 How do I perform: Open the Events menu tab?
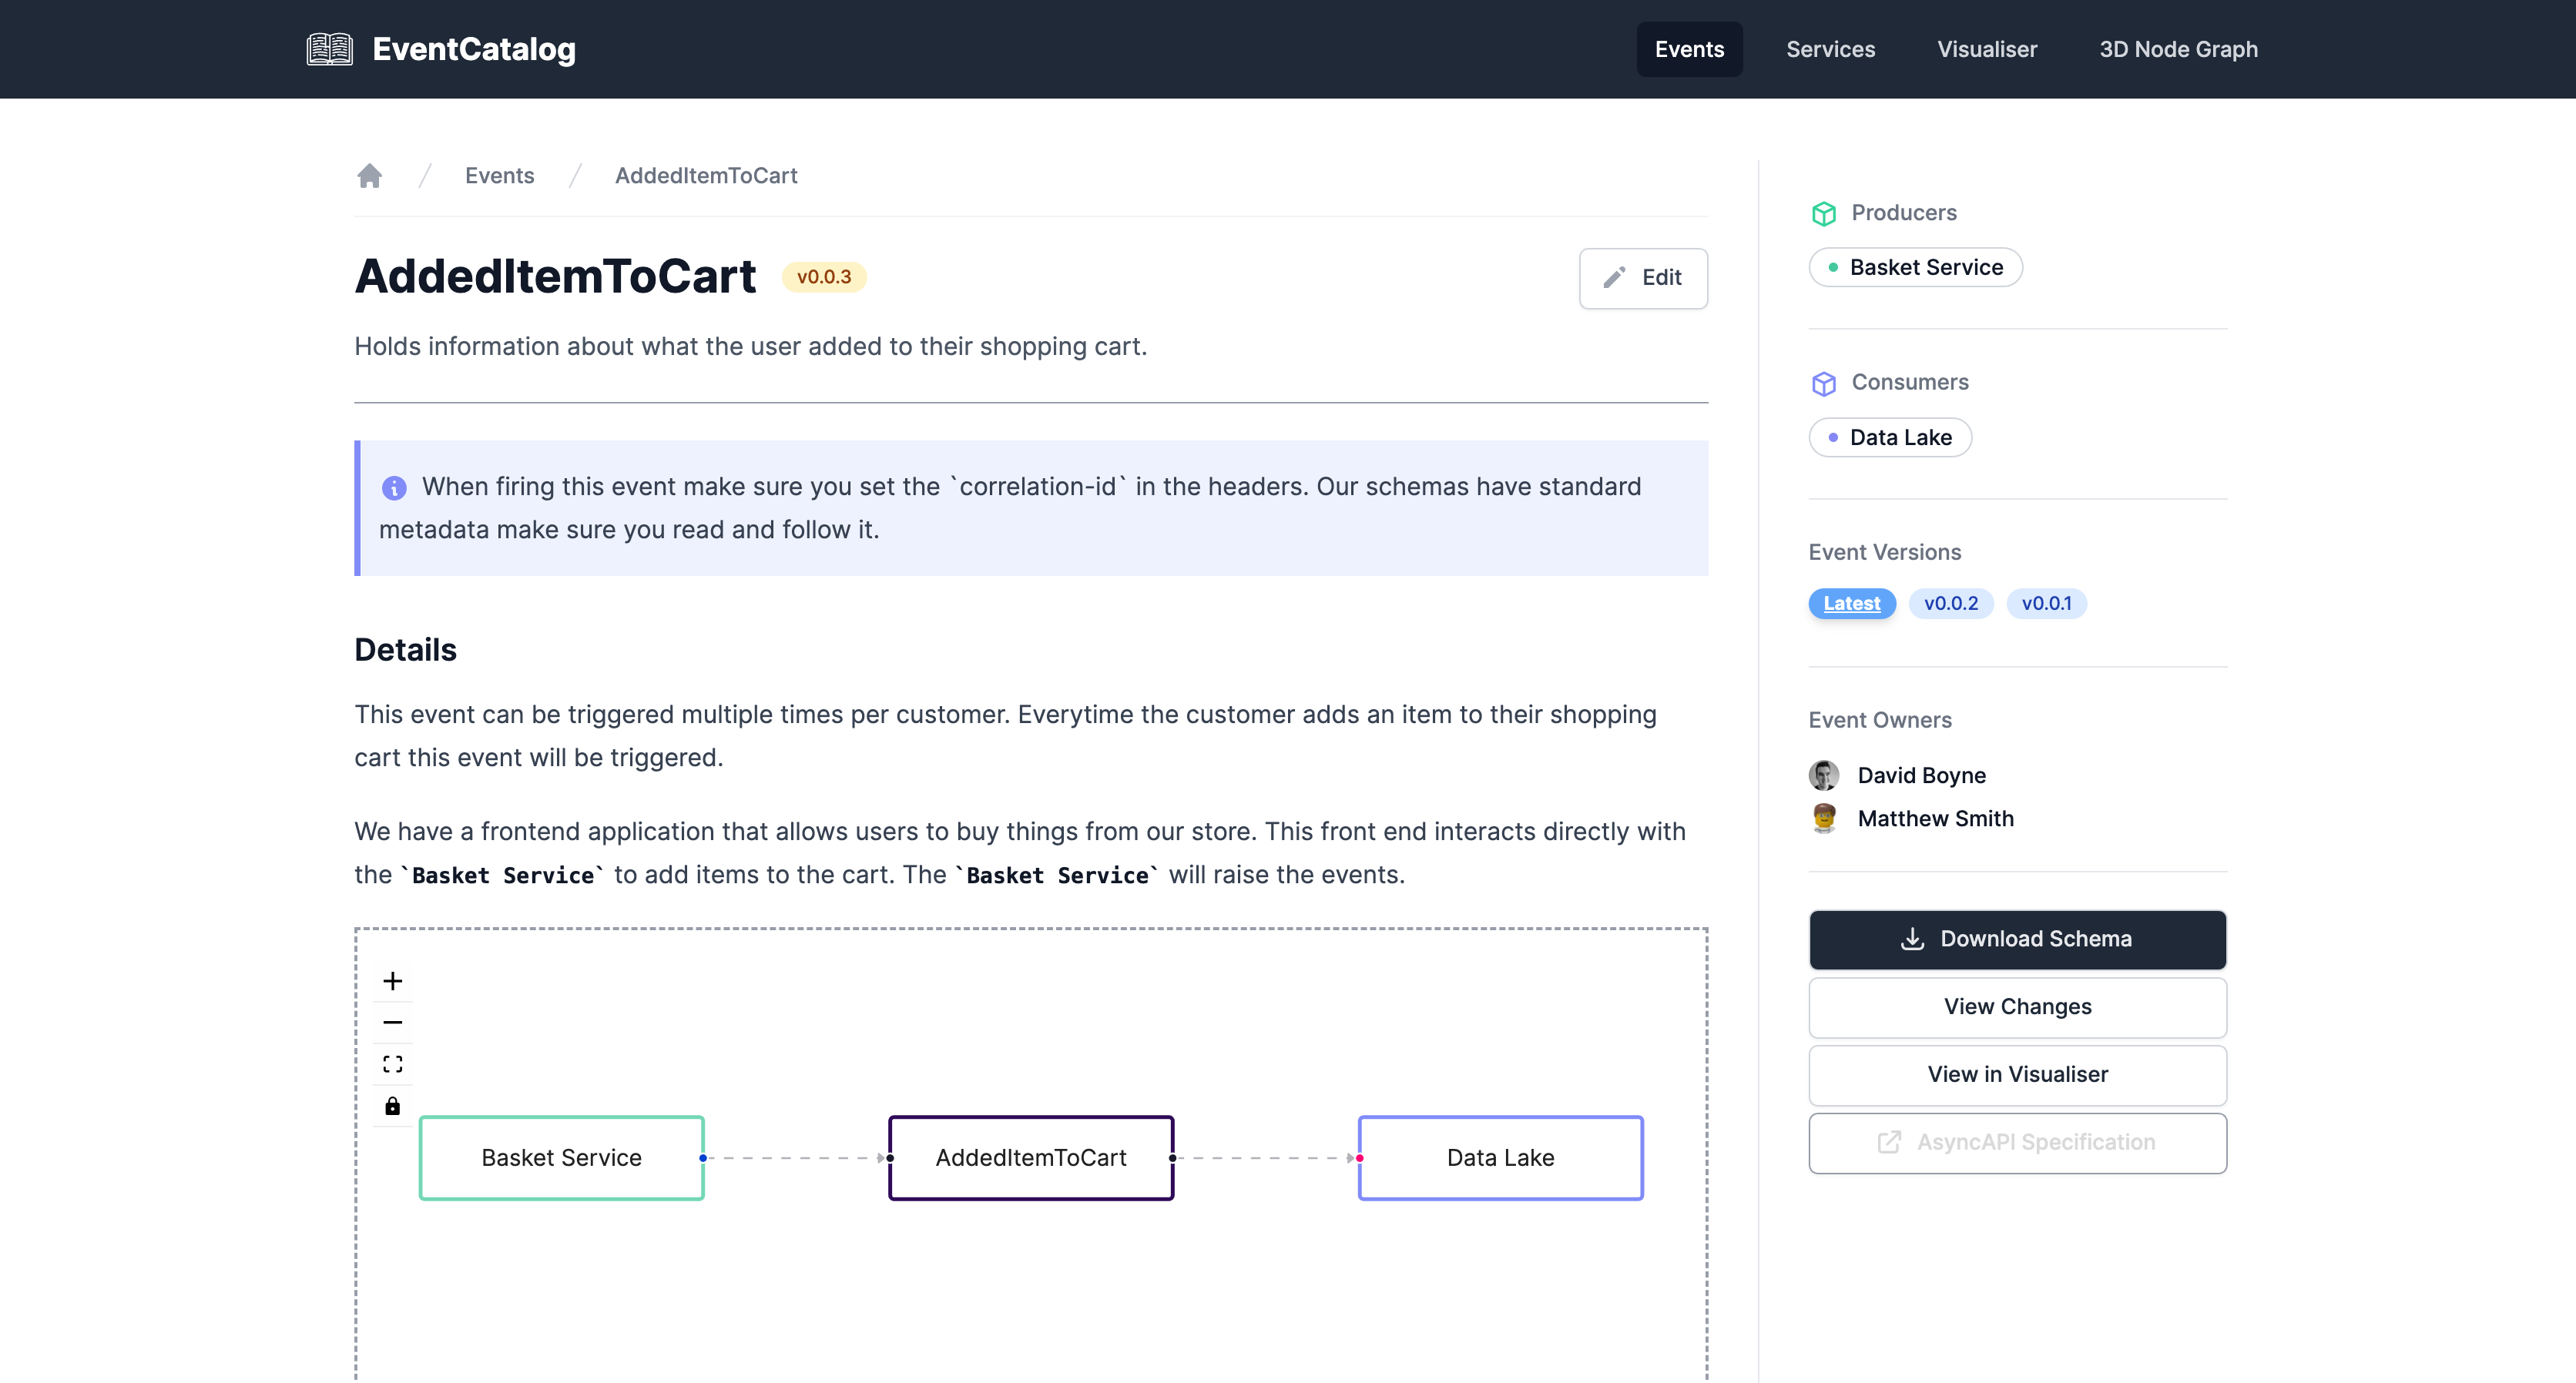[1690, 49]
